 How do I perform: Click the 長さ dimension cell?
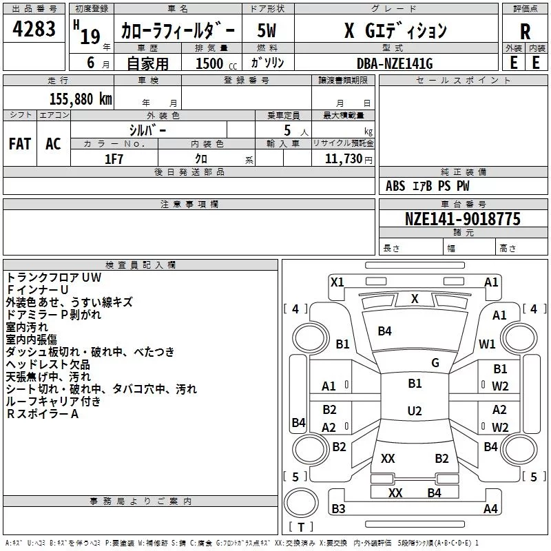coord(410,248)
